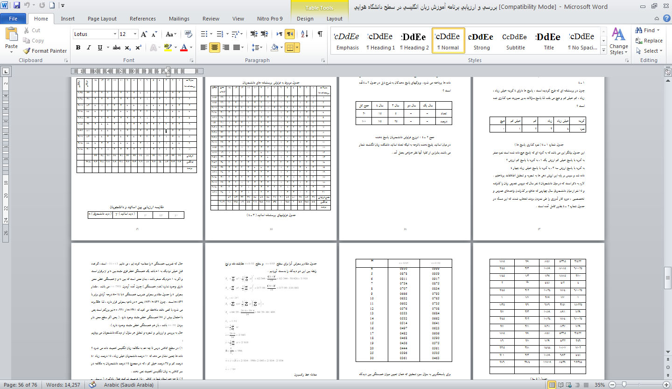Screen dimensions: 672x389
Task: Toggle Show/Hide paragraph marks
Action: [320, 34]
